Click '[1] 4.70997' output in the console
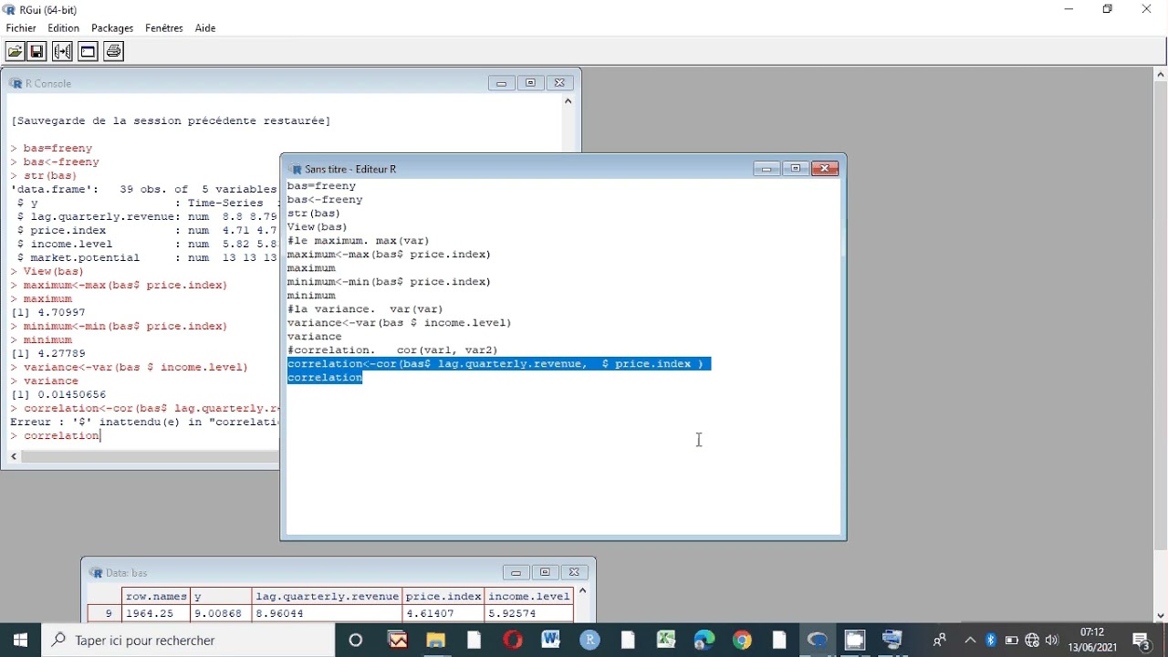The image size is (1168, 657). point(47,313)
